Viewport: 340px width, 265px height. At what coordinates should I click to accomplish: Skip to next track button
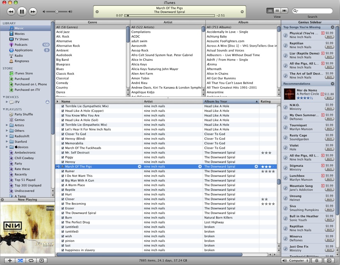click(33, 12)
